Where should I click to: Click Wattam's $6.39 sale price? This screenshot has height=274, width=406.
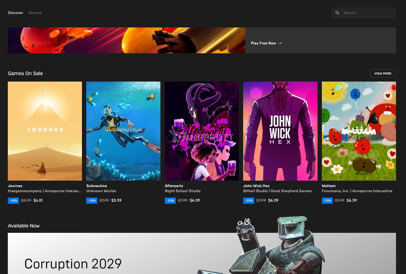point(352,200)
